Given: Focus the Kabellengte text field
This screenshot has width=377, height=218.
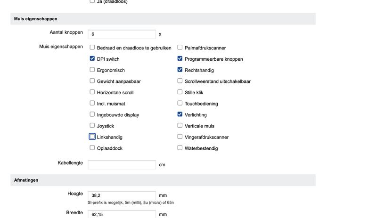Looking at the screenshot, I should click(122, 165).
